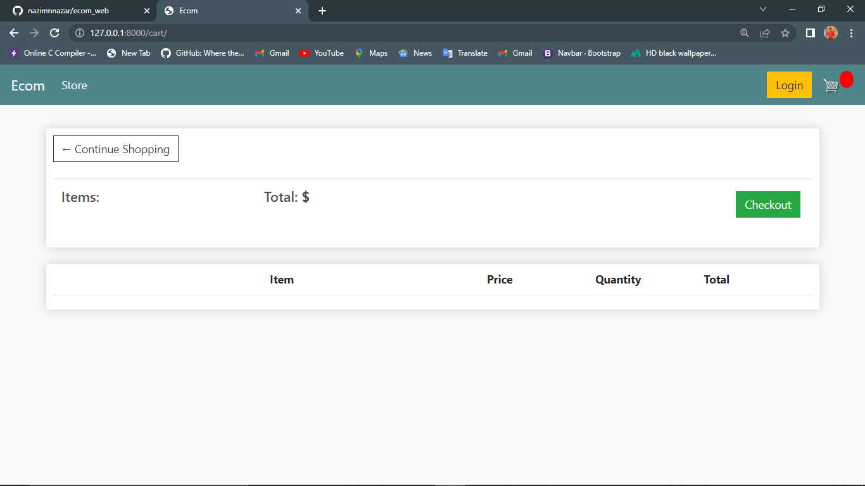Viewport: 865px width, 486px height.
Task: Go to the Ecom brand home link
Action: pyautogui.click(x=28, y=85)
